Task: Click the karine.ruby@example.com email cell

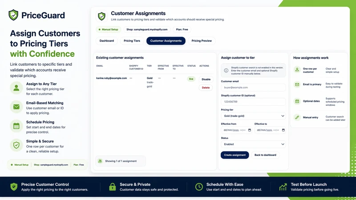Action: tap(112, 78)
